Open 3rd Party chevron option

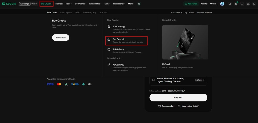point(200,80)
